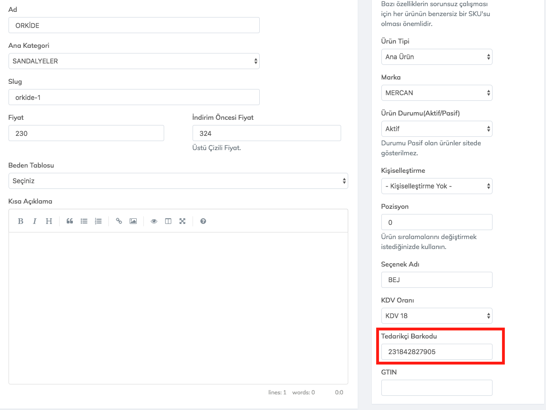Image resolution: width=546 pixels, height=410 pixels.
Task: Open the KDV Oranı dropdown
Action: pos(436,316)
